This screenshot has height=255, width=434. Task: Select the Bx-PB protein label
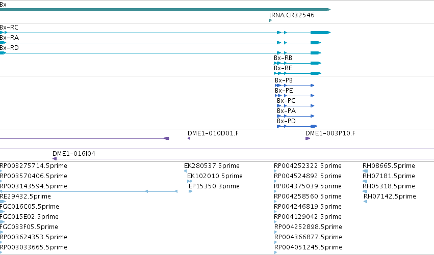pos(284,80)
